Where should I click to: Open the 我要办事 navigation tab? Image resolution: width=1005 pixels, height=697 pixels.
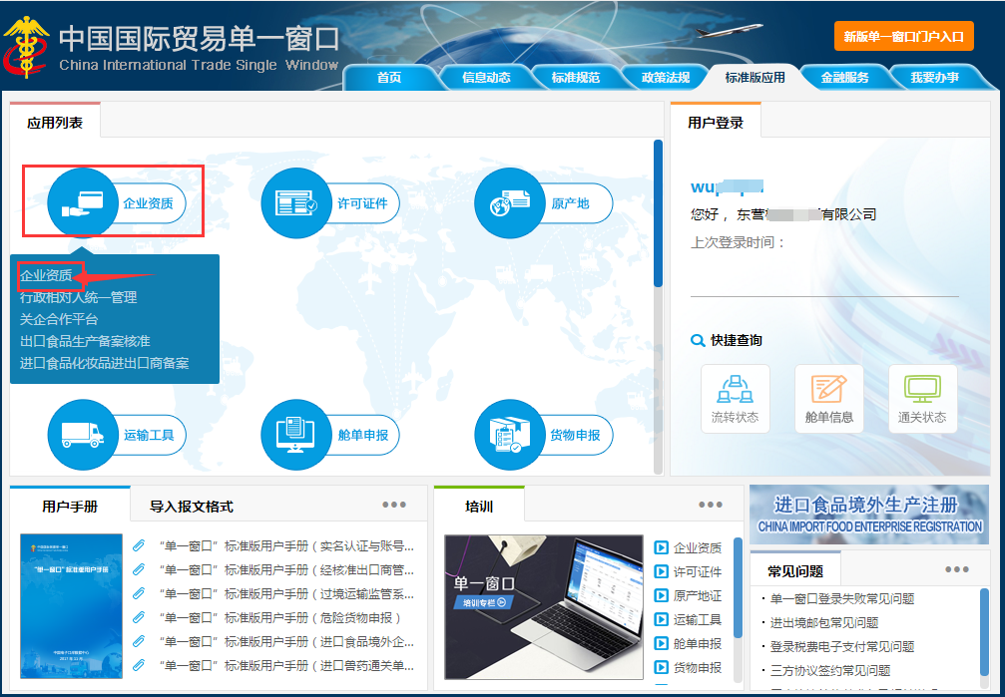[934, 78]
